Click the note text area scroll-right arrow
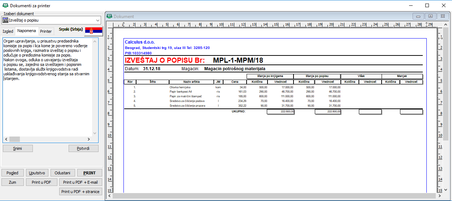 coord(89,139)
